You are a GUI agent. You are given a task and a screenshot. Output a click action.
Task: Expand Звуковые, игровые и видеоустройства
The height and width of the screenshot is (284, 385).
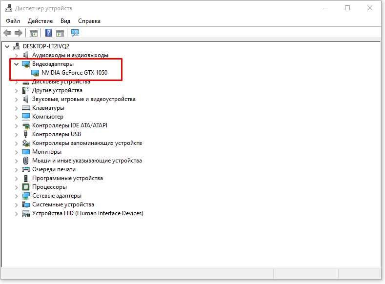(x=16, y=100)
